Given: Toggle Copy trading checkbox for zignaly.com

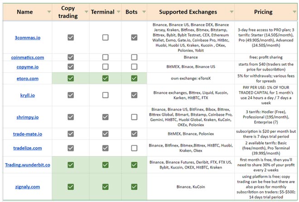Looking at the screenshot, I should [x=71, y=186].
